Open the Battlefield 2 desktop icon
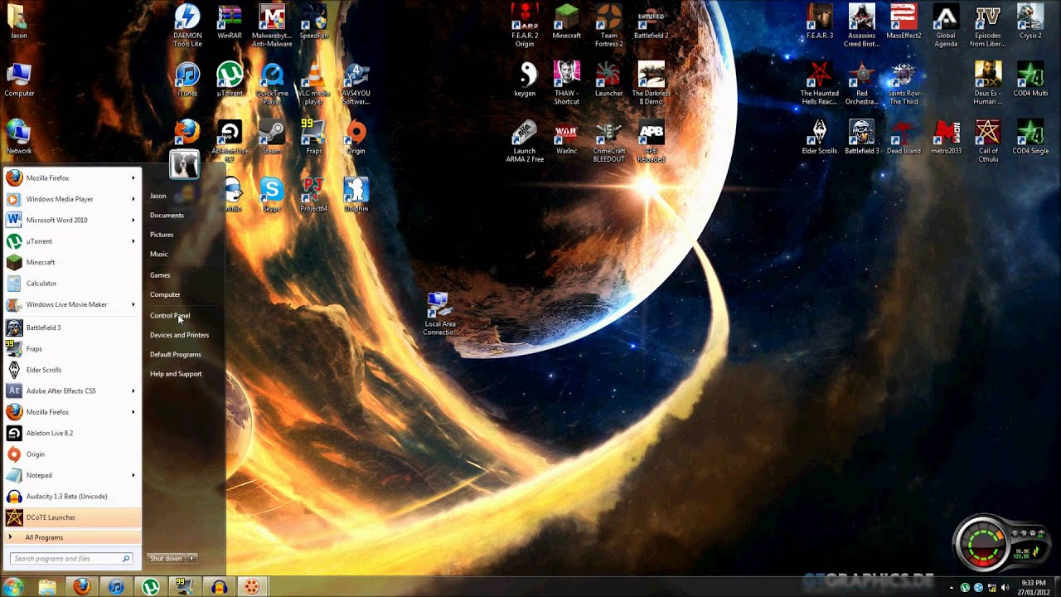 tap(652, 22)
